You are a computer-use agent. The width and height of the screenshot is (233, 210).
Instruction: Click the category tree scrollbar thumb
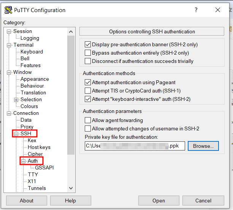[x=71, y=95]
